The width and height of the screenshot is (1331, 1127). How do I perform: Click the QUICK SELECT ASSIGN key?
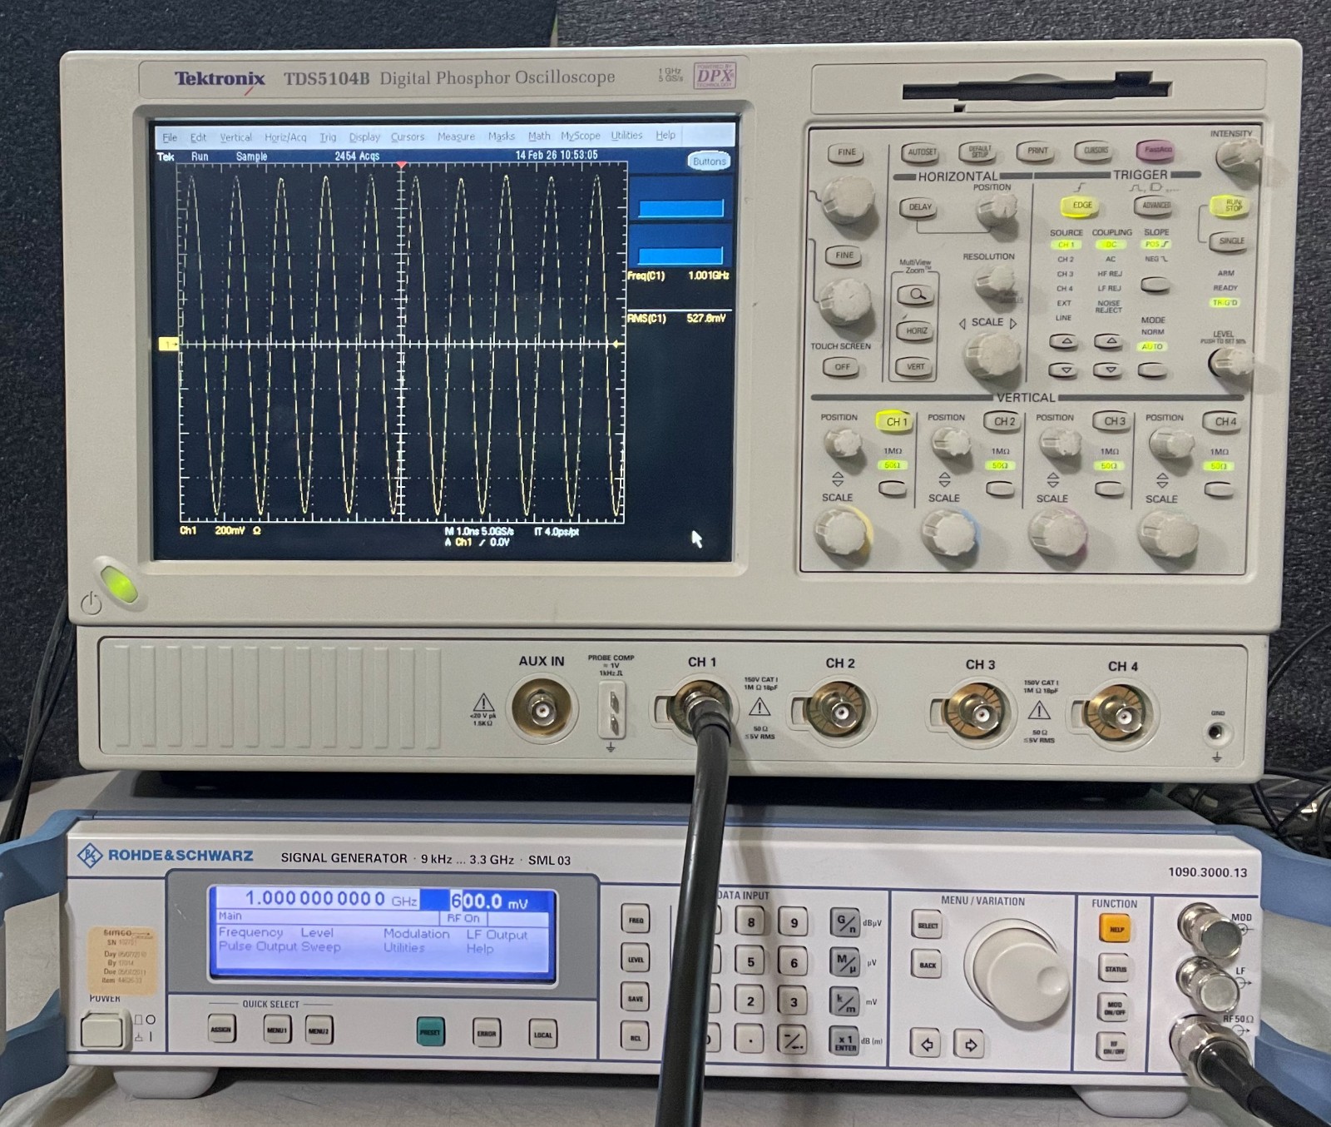220,1030
